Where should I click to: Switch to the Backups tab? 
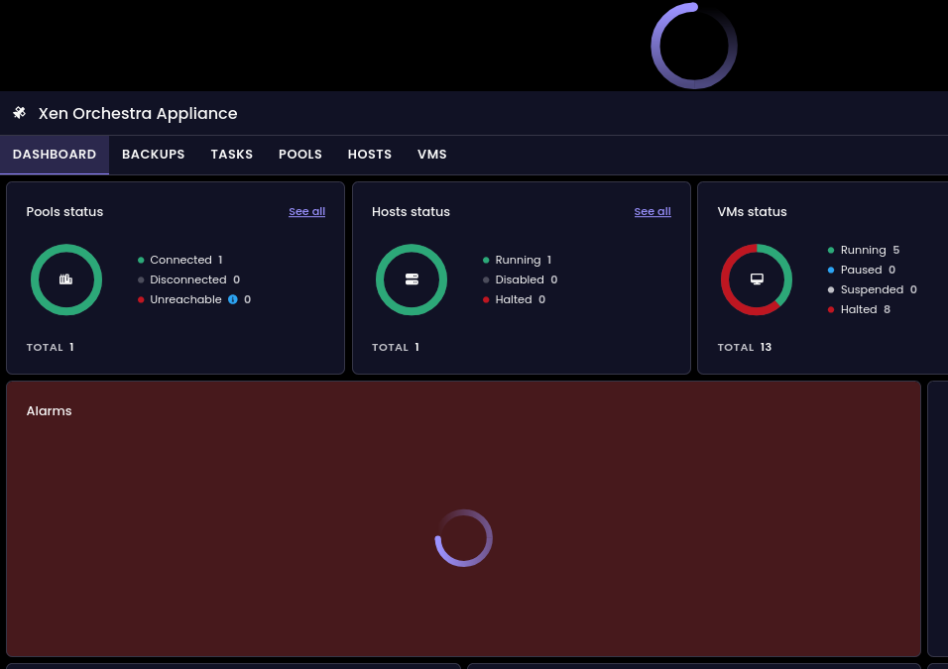click(x=153, y=155)
